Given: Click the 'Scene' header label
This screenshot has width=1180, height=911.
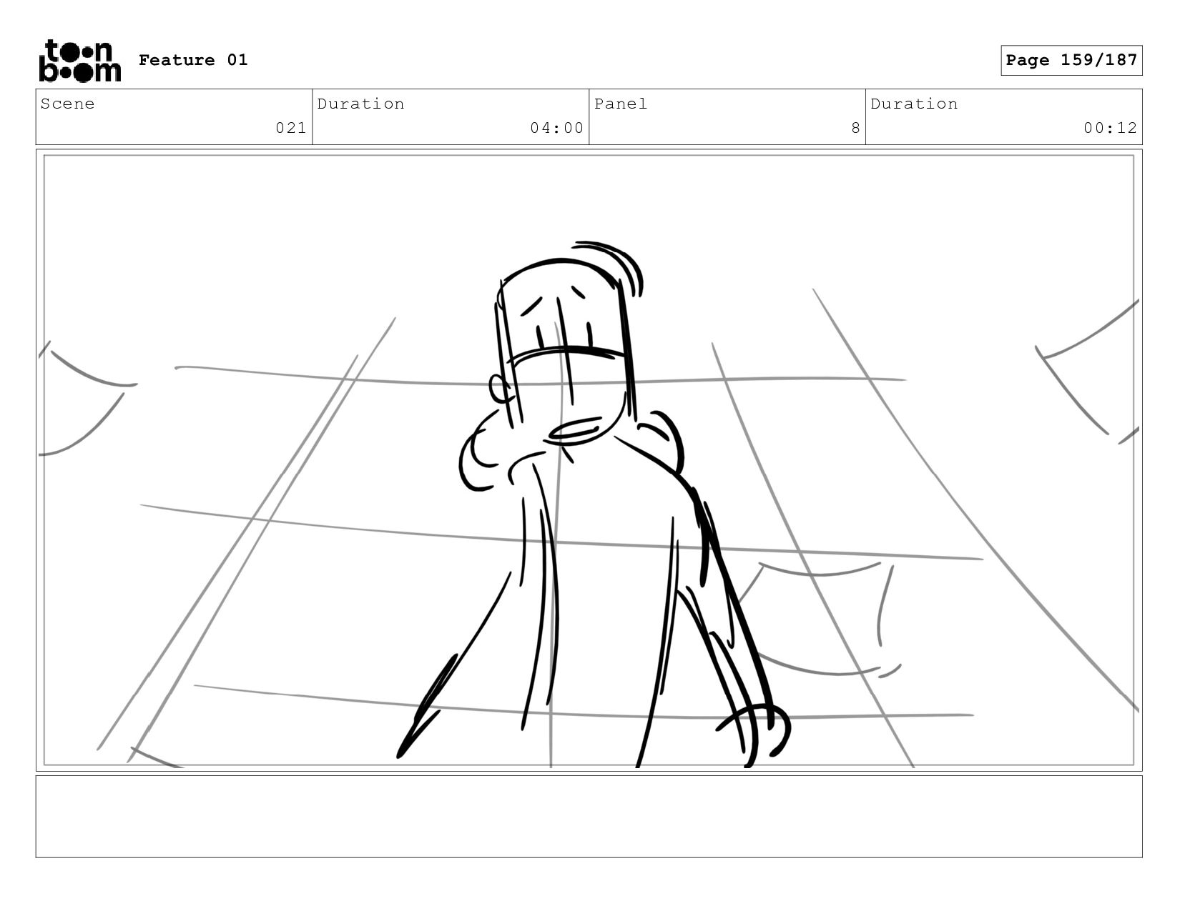Looking at the screenshot, I should pyautogui.click(x=67, y=104).
